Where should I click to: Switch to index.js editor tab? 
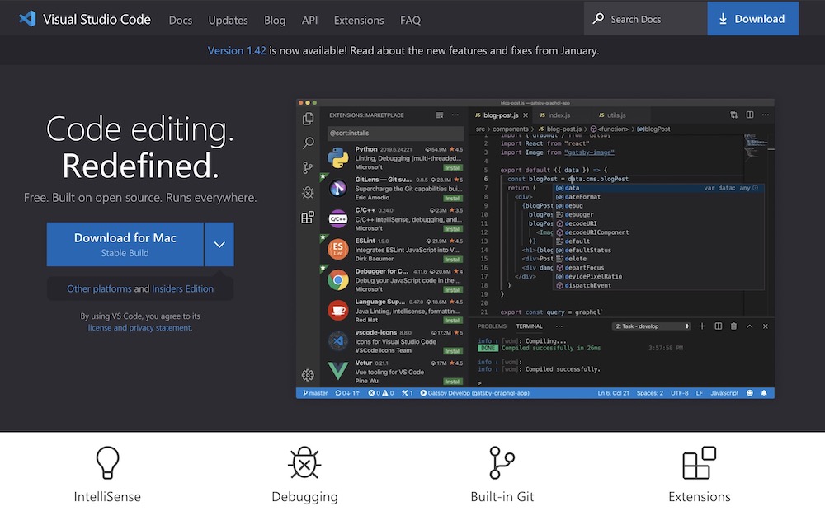[x=559, y=115]
